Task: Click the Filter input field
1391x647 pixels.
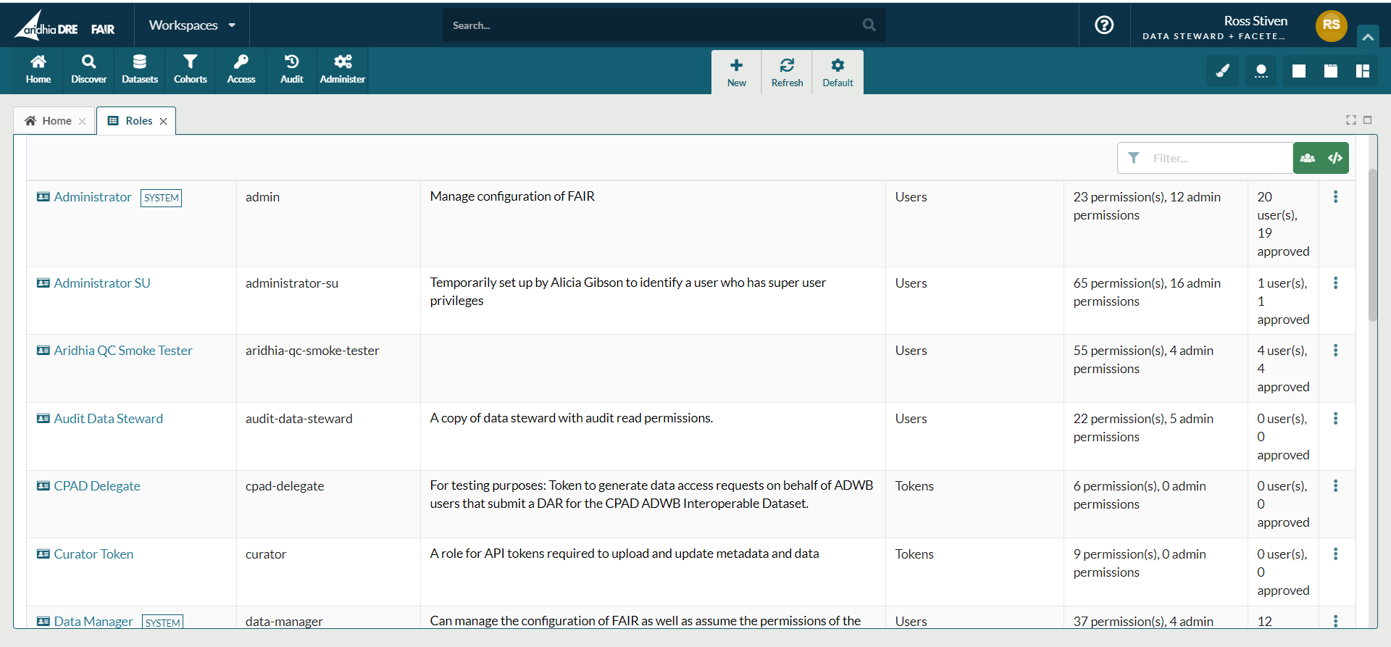Action: 1217,158
